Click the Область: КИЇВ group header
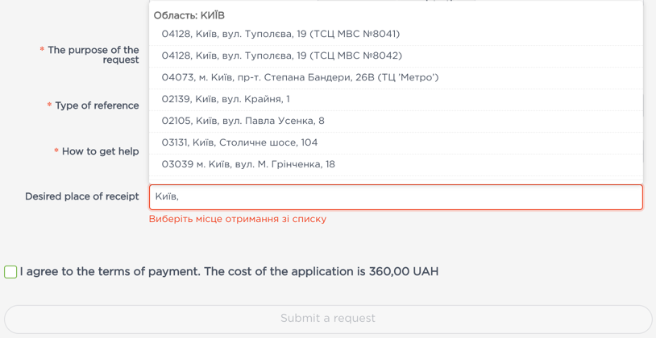Image resolution: width=656 pixels, height=338 pixels. (x=189, y=15)
